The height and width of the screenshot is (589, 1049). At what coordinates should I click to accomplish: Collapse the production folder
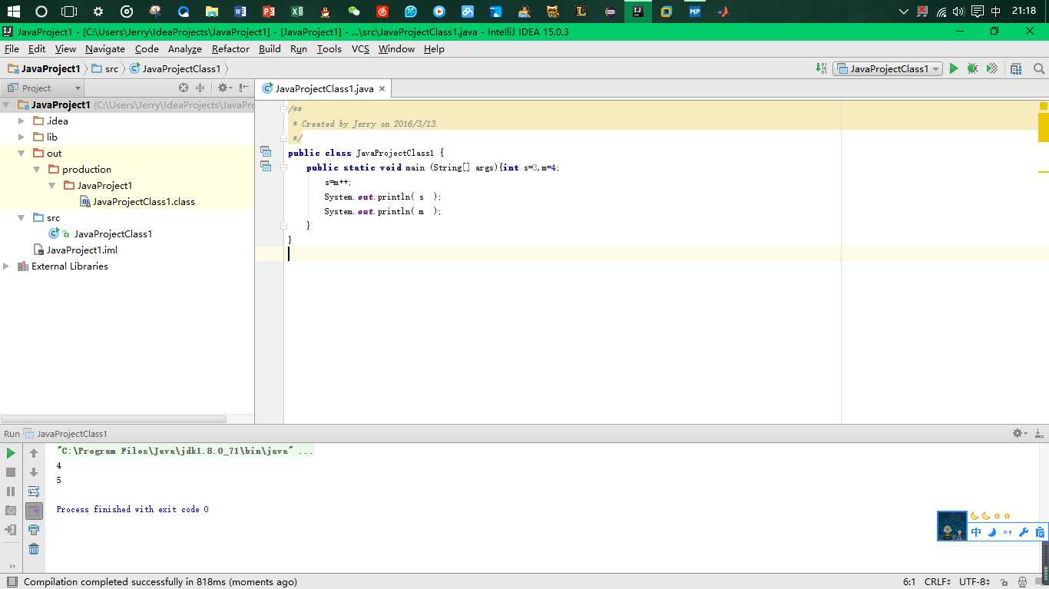pos(36,169)
